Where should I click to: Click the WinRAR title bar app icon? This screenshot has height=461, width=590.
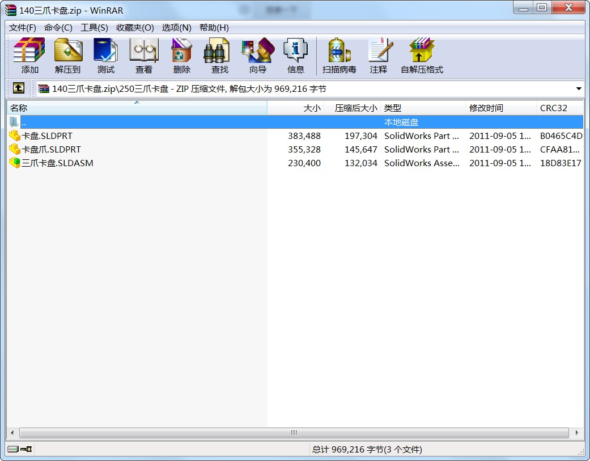11,10
